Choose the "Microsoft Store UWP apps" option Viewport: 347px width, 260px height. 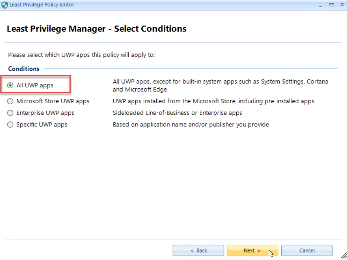[10, 101]
